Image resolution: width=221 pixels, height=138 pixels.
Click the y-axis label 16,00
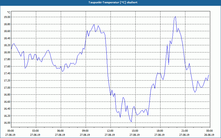7,123
